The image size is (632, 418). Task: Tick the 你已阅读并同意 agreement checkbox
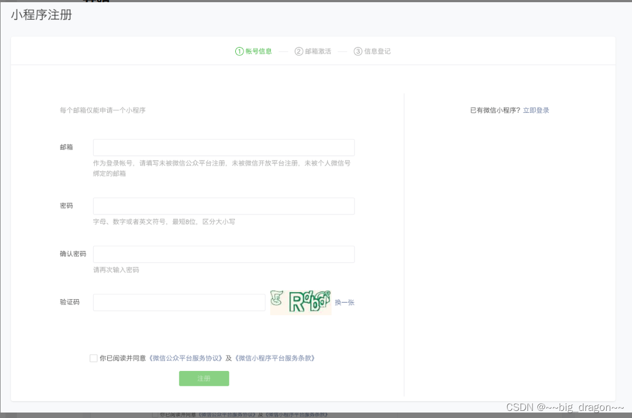[94, 358]
